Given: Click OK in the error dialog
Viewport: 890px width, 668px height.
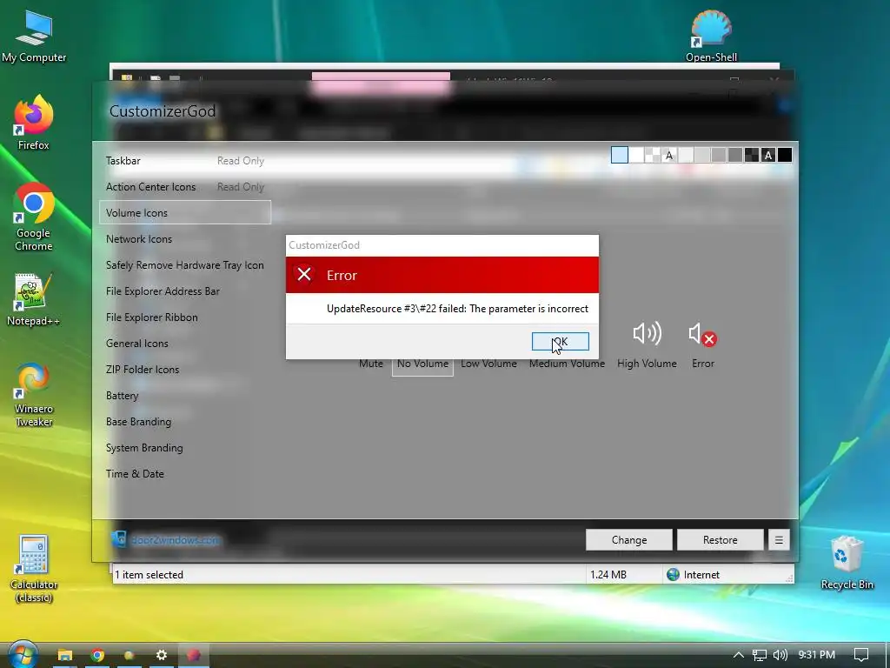Looking at the screenshot, I should click(561, 341).
